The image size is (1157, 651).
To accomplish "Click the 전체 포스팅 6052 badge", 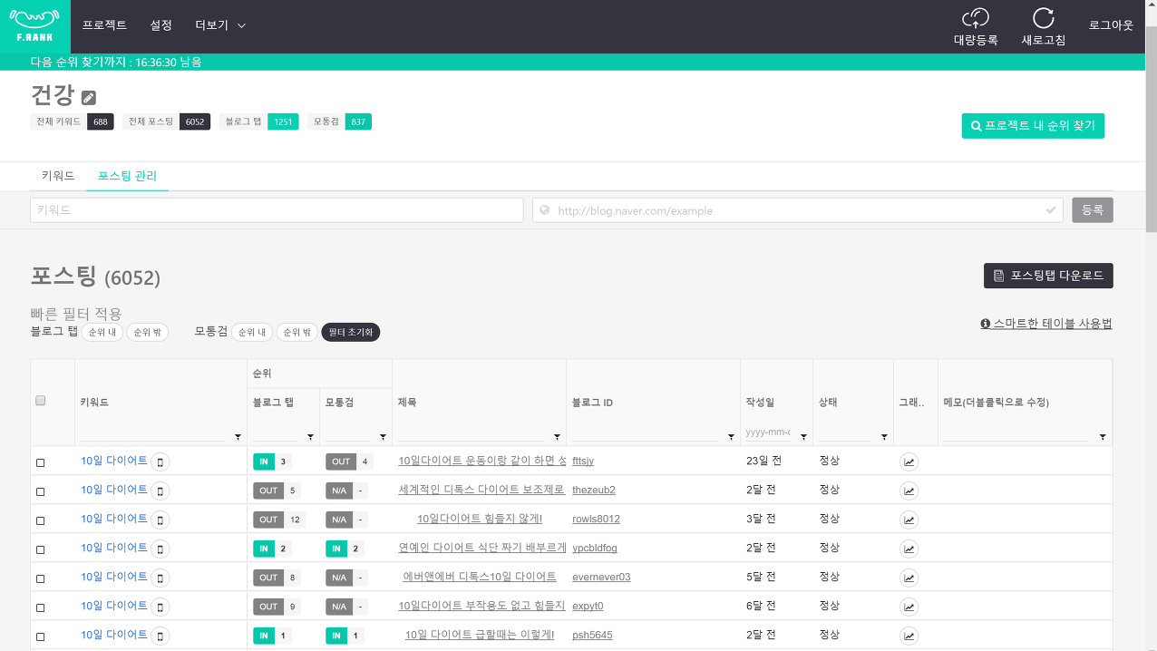I will 166,121.
